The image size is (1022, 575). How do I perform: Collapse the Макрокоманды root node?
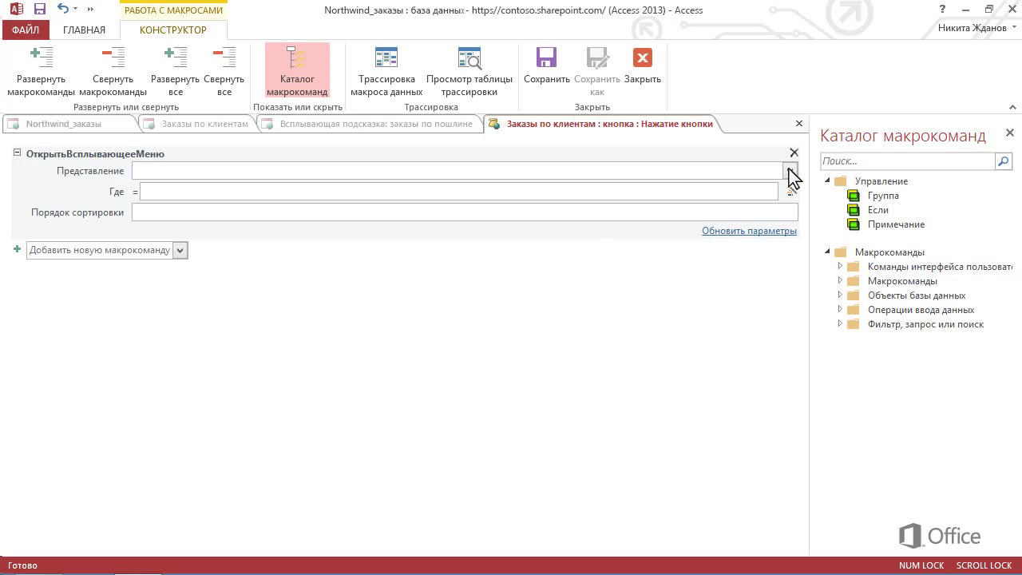tap(827, 252)
